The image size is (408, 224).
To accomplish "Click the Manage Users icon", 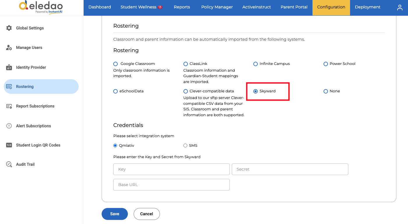I will (9, 47).
